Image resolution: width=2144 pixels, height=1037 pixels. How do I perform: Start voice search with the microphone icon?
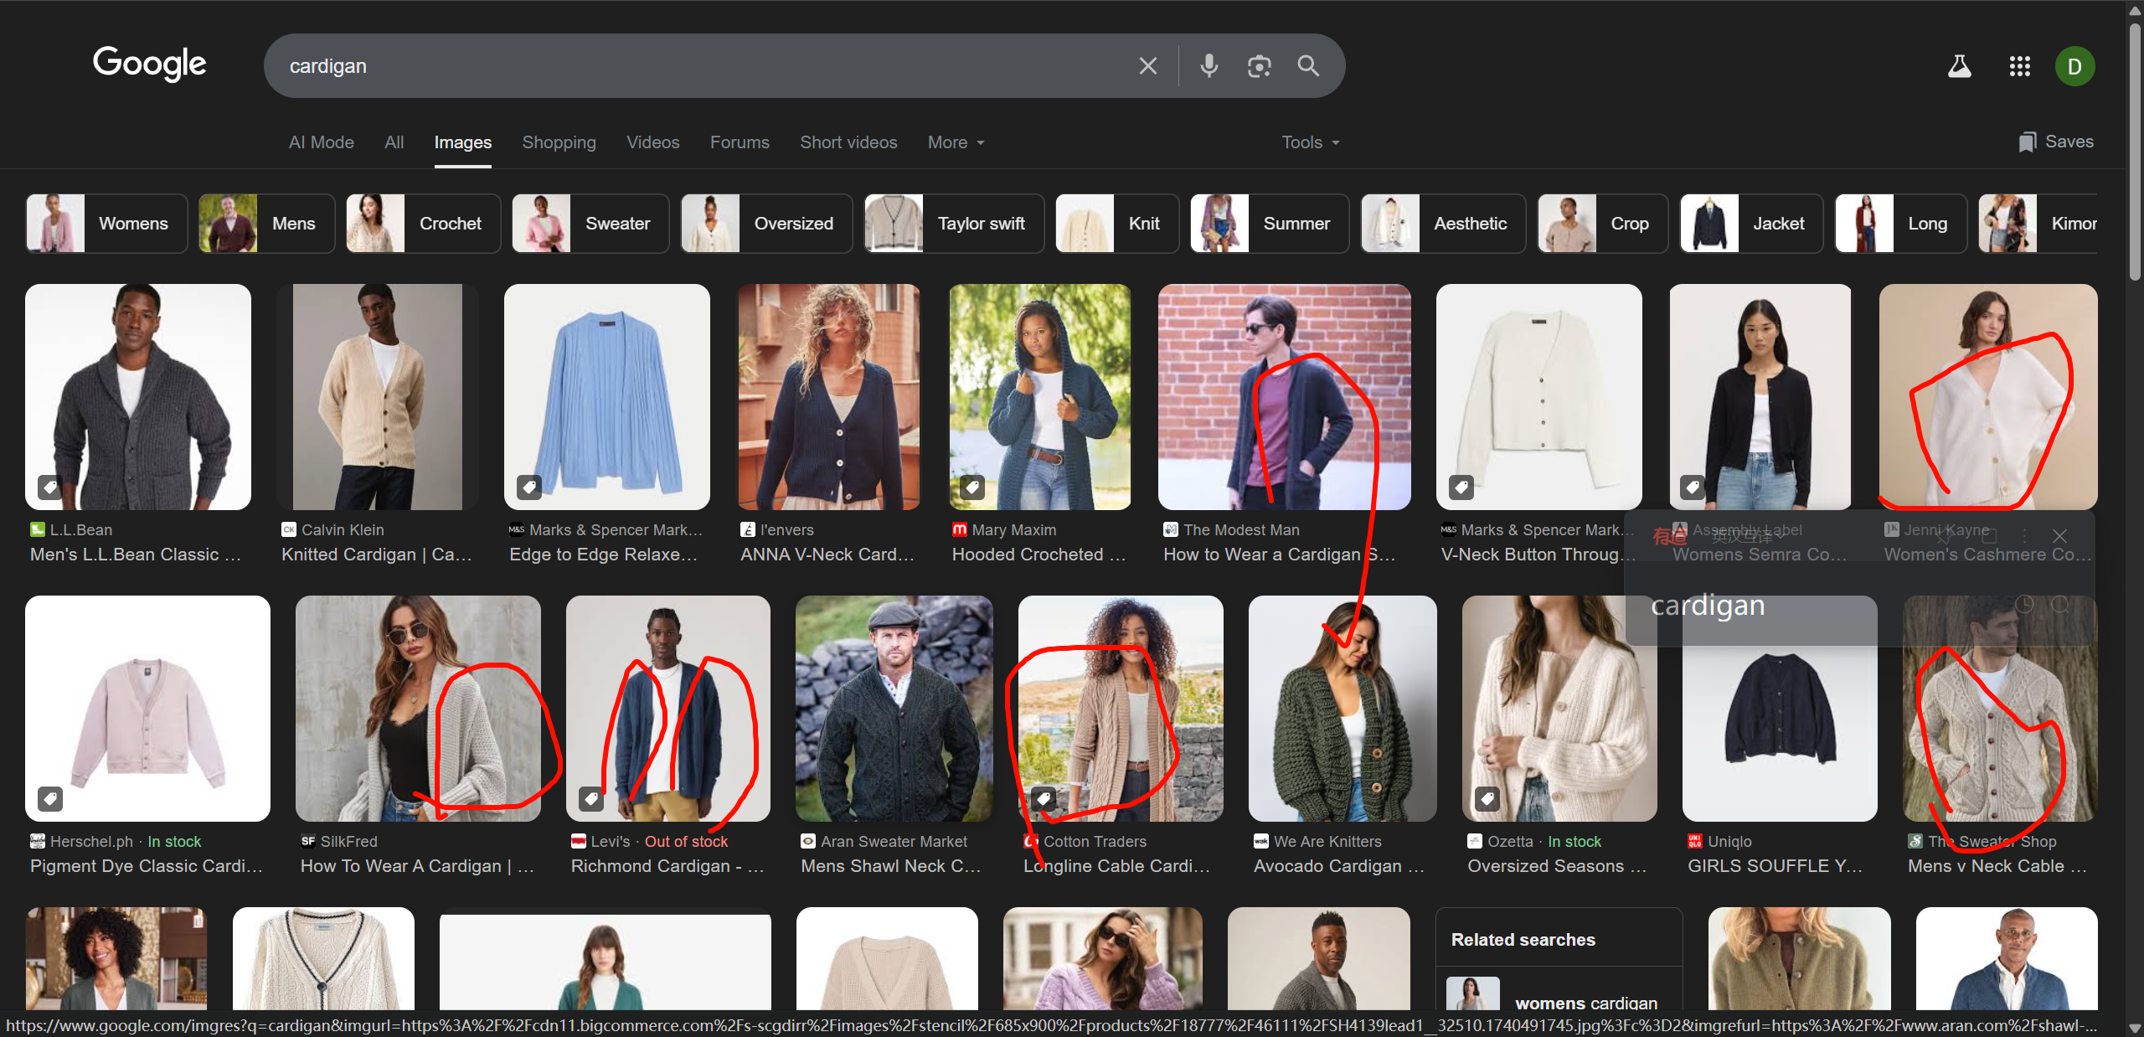tap(1209, 66)
